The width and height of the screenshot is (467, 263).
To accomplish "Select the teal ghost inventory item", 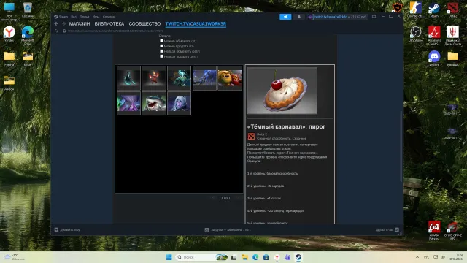I will pyautogui.click(x=128, y=78).
